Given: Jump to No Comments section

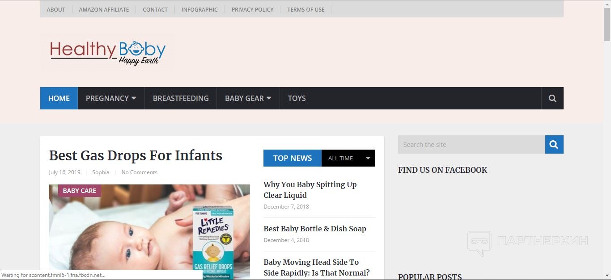Looking at the screenshot, I should click(x=139, y=172).
